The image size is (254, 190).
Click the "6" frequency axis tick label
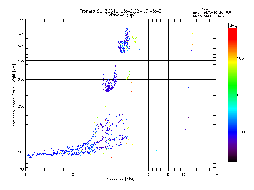148,174
